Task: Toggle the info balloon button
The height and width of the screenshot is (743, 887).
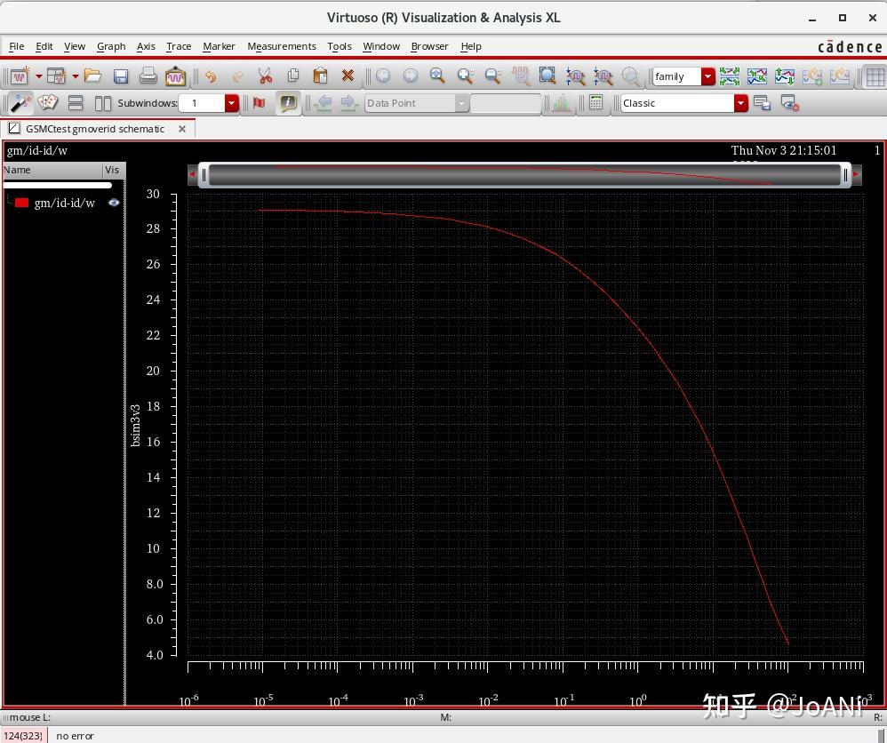Action: pos(287,103)
